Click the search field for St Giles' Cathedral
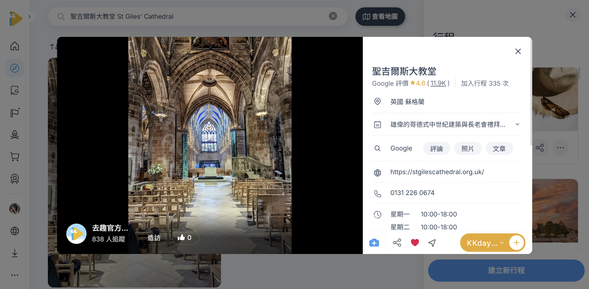 coord(198,17)
